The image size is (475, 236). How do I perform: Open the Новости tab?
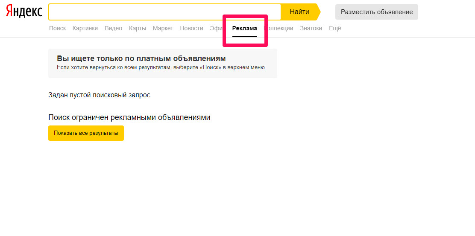click(x=191, y=29)
